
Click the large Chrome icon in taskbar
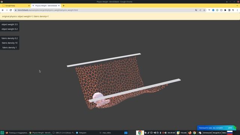[x=140, y=132]
